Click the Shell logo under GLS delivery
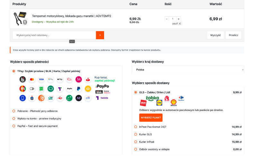Image resolution: width=257 pixels, height=156 pixels. point(173,103)
